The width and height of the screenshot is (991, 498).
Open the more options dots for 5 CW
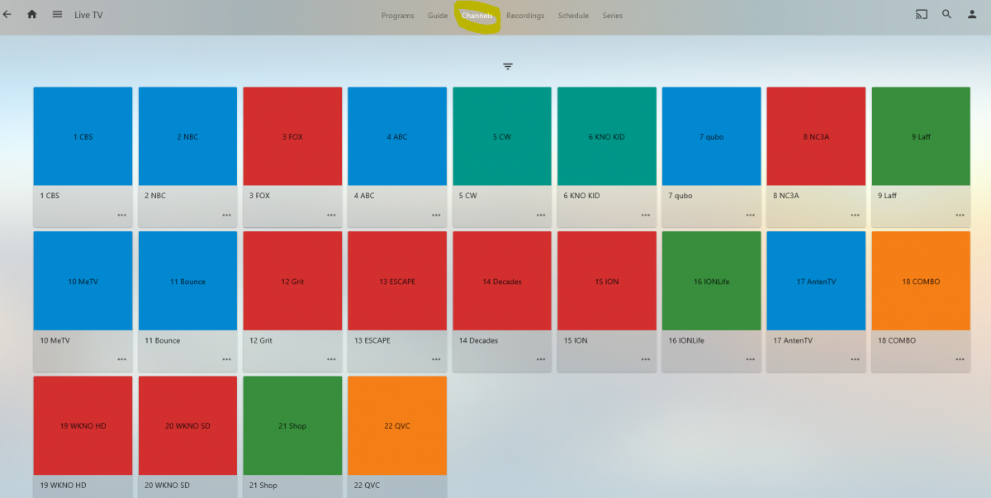pos(541,215)
